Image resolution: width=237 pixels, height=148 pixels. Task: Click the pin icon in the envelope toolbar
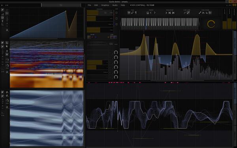(2, 21)
